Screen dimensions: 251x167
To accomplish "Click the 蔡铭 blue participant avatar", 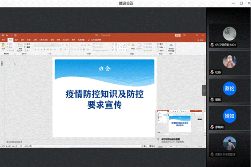I will 230,88.
